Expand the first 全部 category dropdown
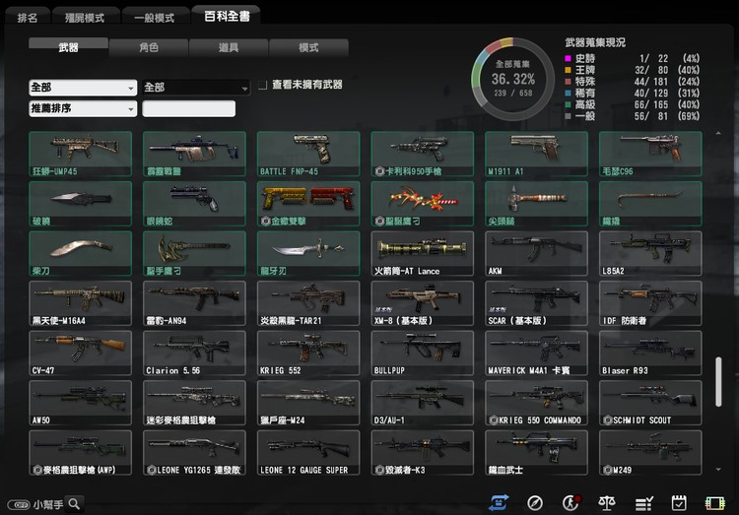 83,88
